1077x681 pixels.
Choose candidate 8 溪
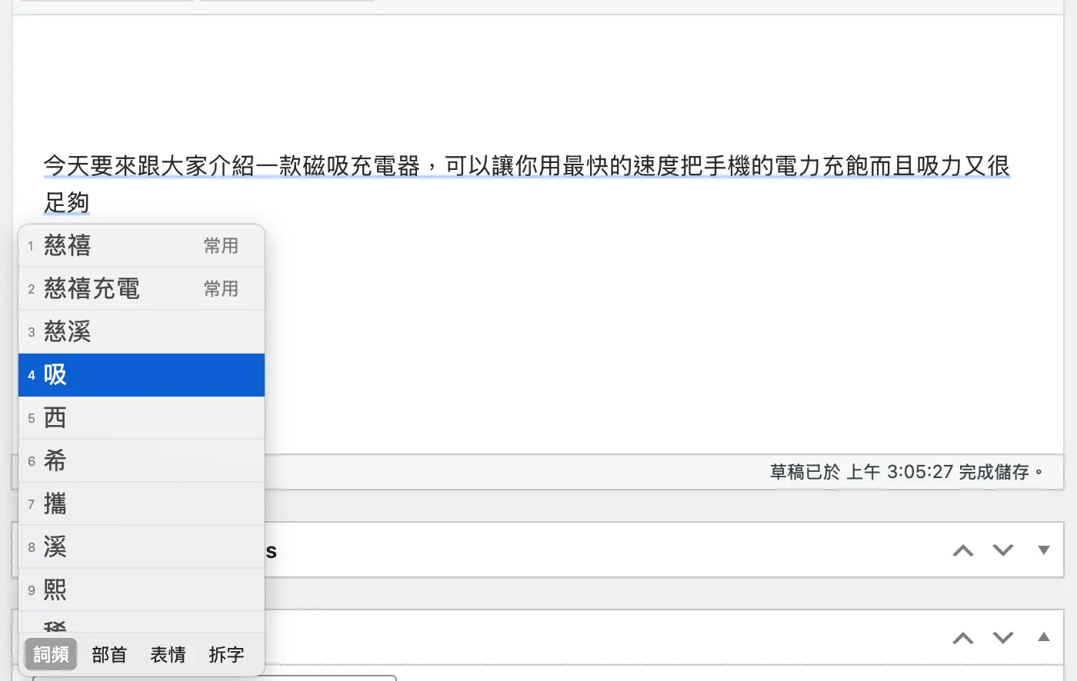coord(142,547)
